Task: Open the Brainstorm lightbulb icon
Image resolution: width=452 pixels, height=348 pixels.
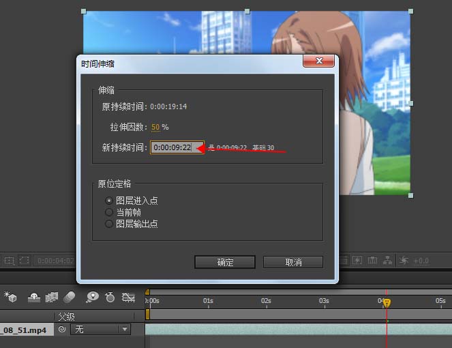Action: click(92, 297)
